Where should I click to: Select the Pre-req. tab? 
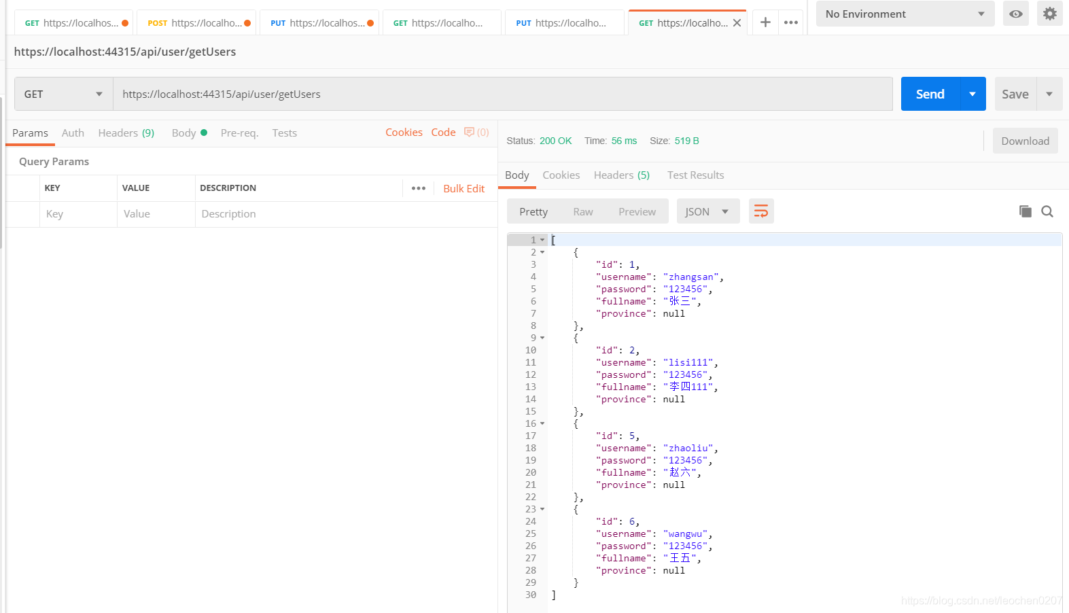point(239,133)
